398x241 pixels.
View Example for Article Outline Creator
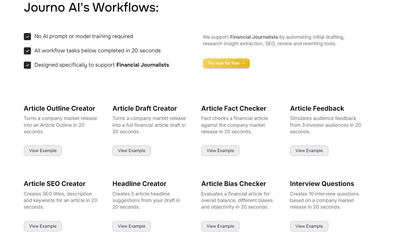(x=43, y=151)
